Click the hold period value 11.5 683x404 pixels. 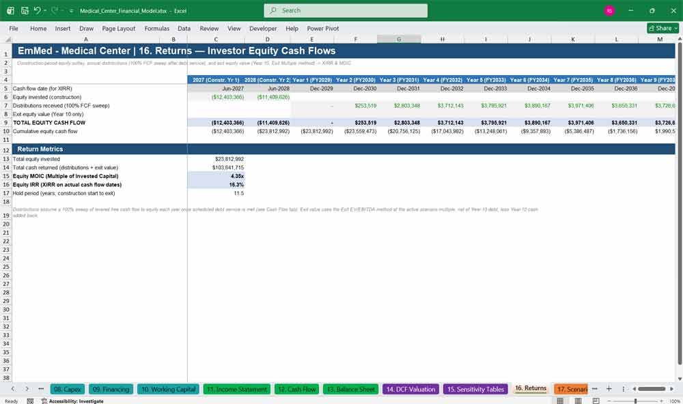click(216, 193)
